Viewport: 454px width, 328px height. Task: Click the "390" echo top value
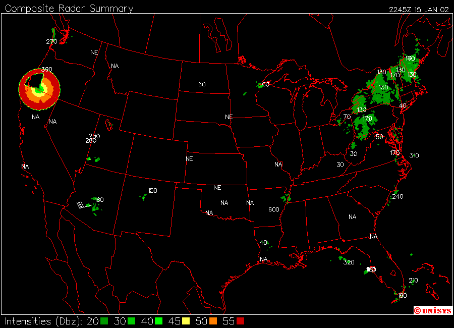pyautogui.click(x=47, y=69)
